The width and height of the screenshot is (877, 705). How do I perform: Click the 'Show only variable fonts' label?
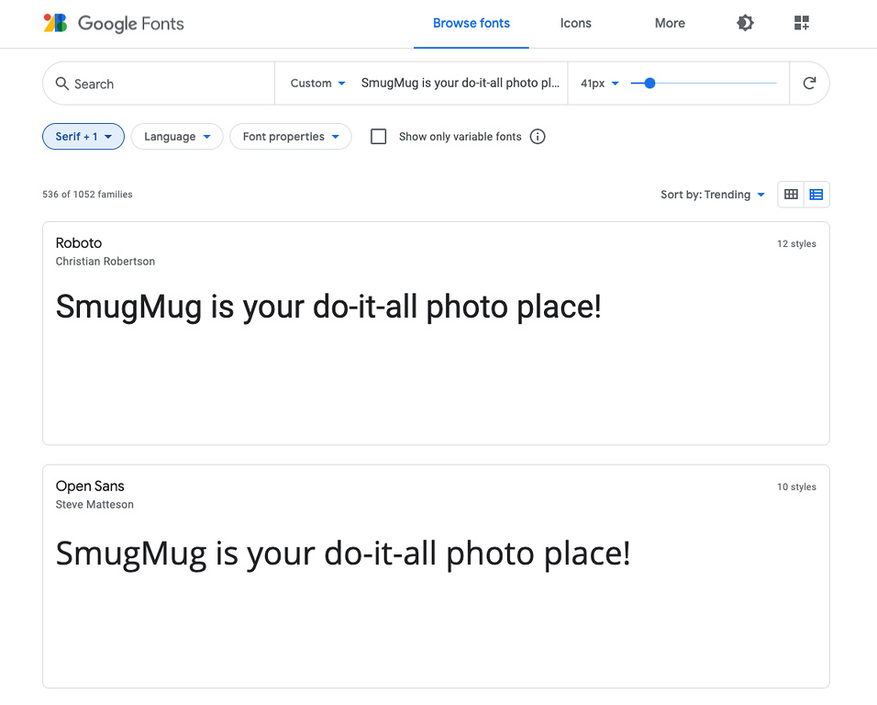pos(460,137)
